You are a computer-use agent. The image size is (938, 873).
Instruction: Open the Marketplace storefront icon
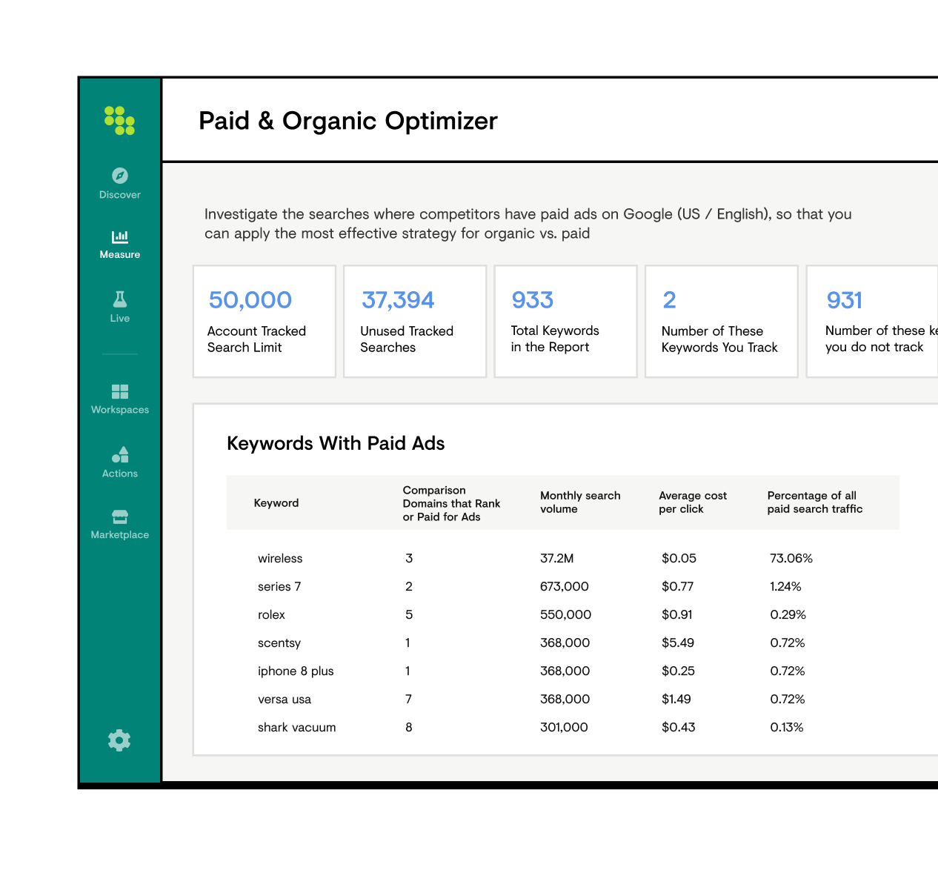pos(120,517)
